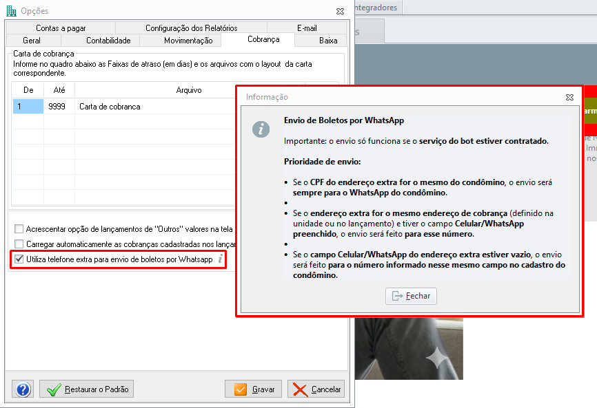Click the blue help question mark icon
The width and height of the screenshot is (597, 408).
coord(23,389)
